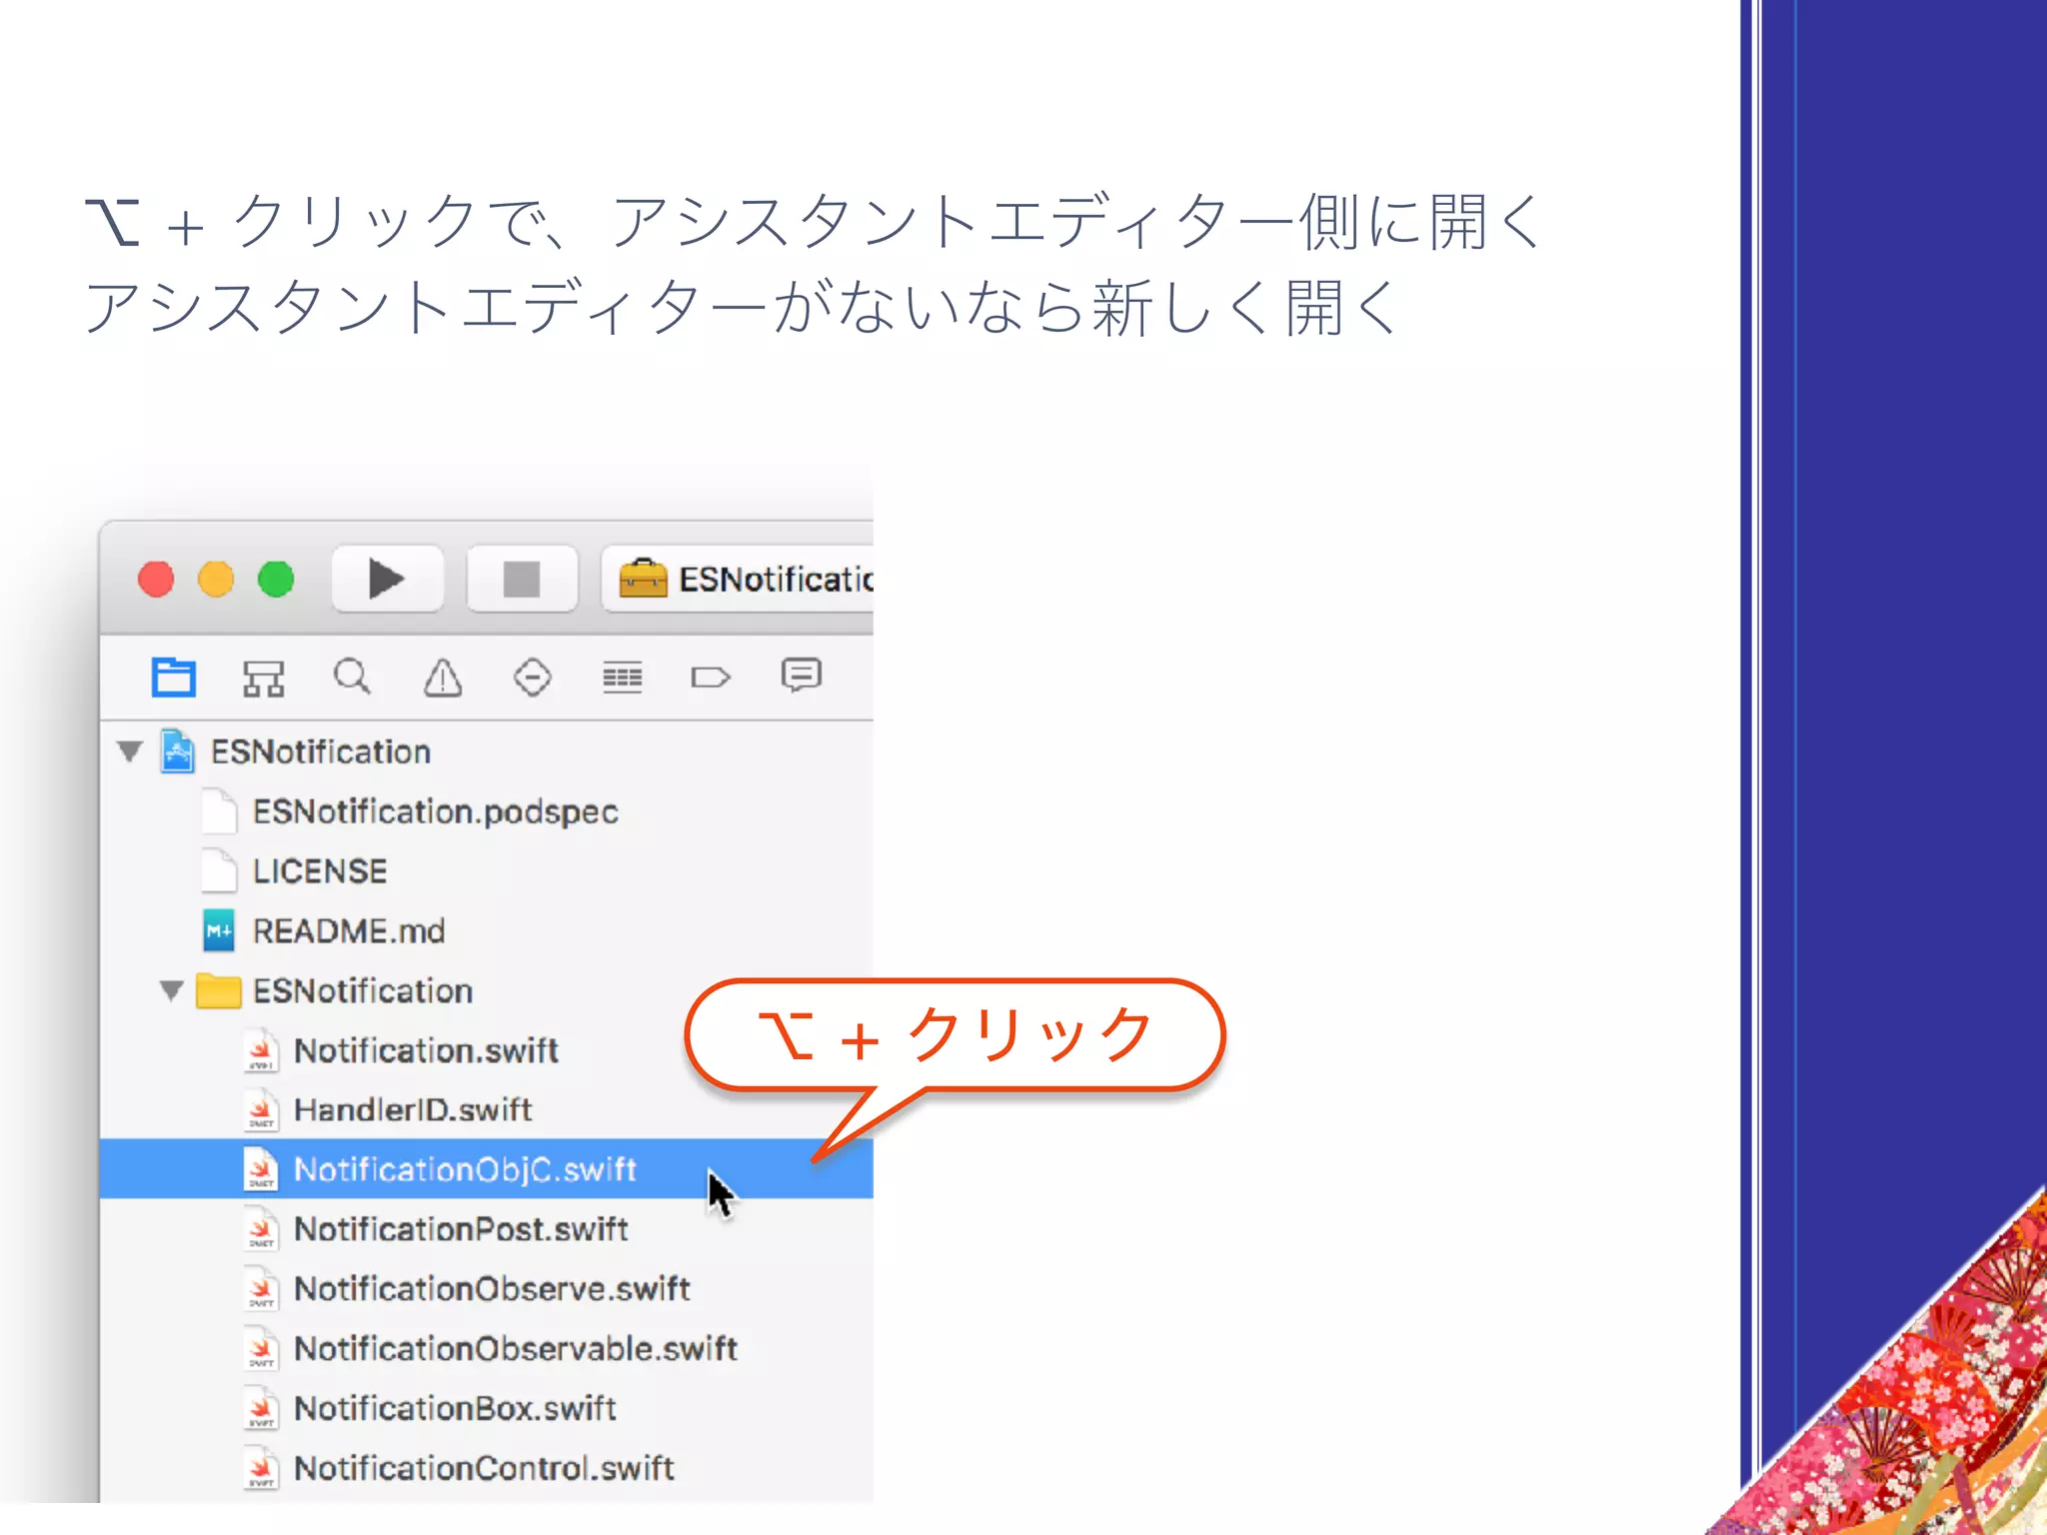The height and width of the screenshot is (1535, 2047).
Task: Show the Issue navigator warning icon
Action: [x=442, y=678]
